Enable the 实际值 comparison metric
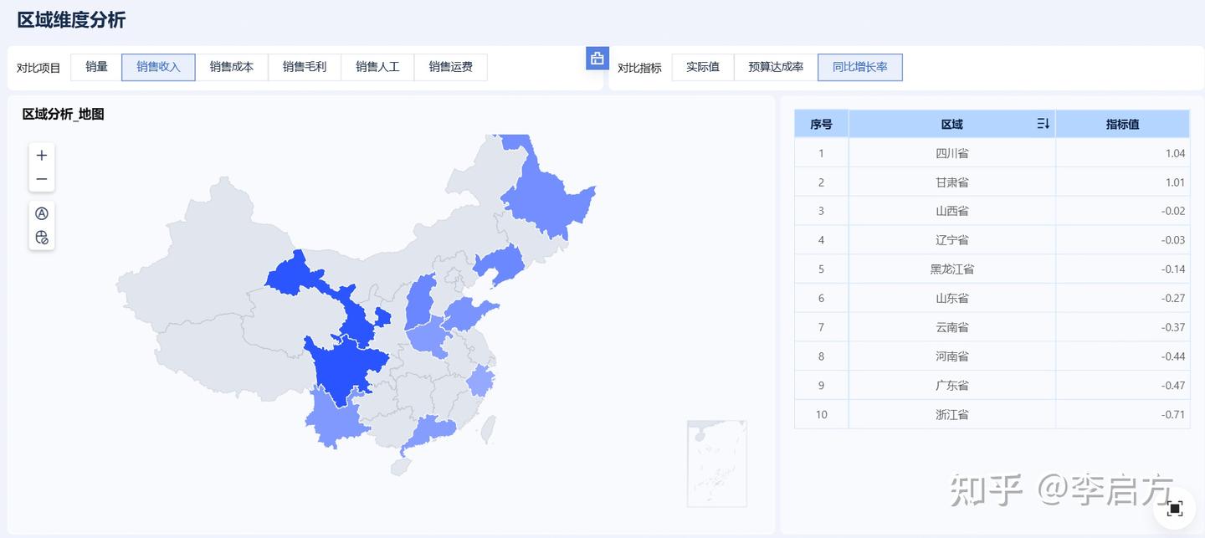The image size is (1205, 538). coord(702,67)
